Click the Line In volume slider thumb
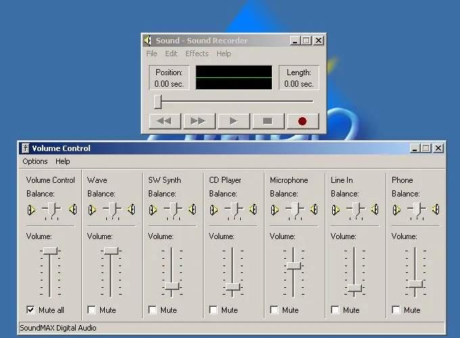The width and height of the screenshot is (460, 338). click(354, 288)
